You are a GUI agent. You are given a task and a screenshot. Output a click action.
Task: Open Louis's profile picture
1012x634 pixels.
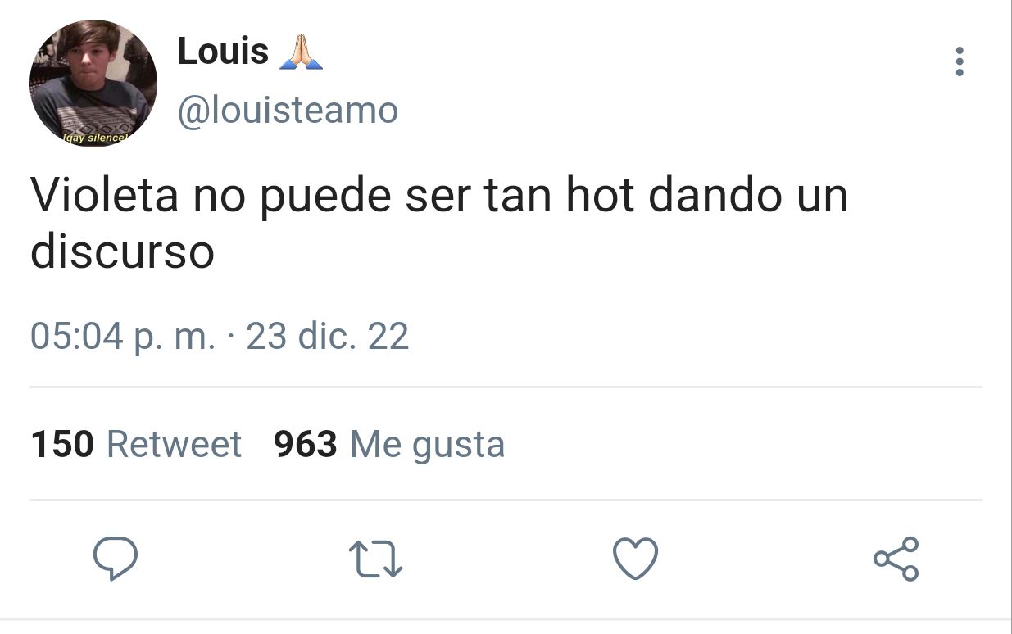[93, 84]
